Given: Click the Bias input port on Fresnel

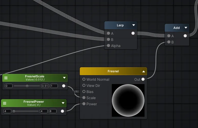Looking at the screenshot, I should click(84, 92).
